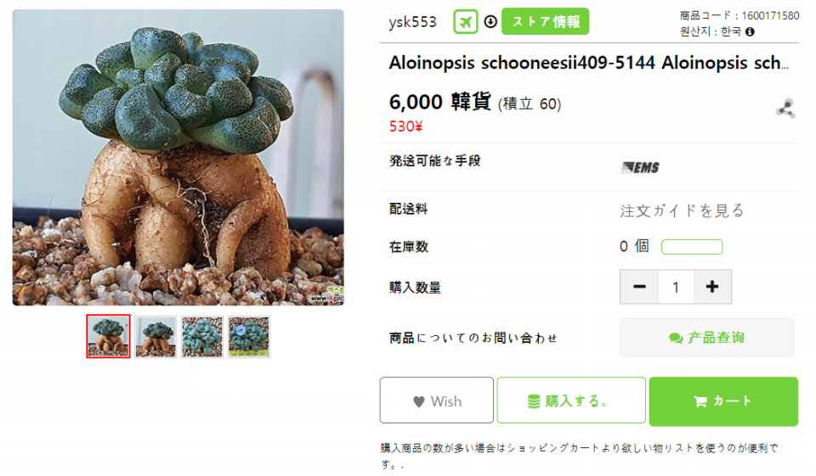
Task: Click the circled download arrow icon
Action: pyautogui.click(x=490, y=22)
